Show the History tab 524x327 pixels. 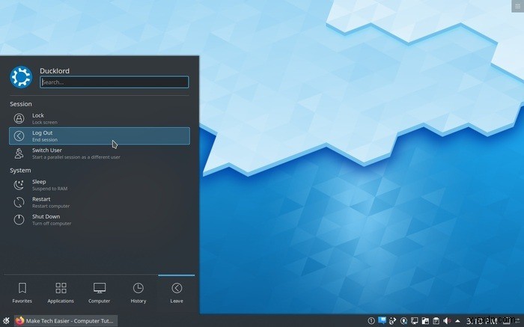(138, 293)
